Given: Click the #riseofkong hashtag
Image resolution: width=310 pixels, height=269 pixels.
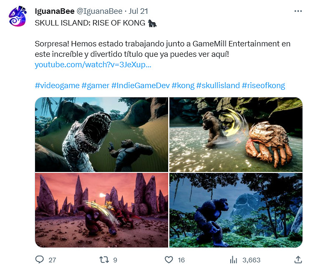Looking at the screenshot, I should coord(263,86).
